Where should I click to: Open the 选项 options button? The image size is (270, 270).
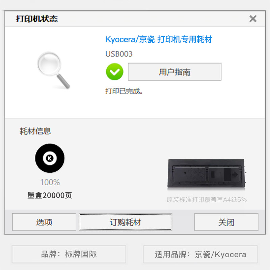point(44,222)
